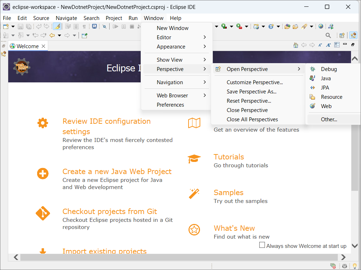
Task: Close the Welcome tab
Action: [43, 46]
